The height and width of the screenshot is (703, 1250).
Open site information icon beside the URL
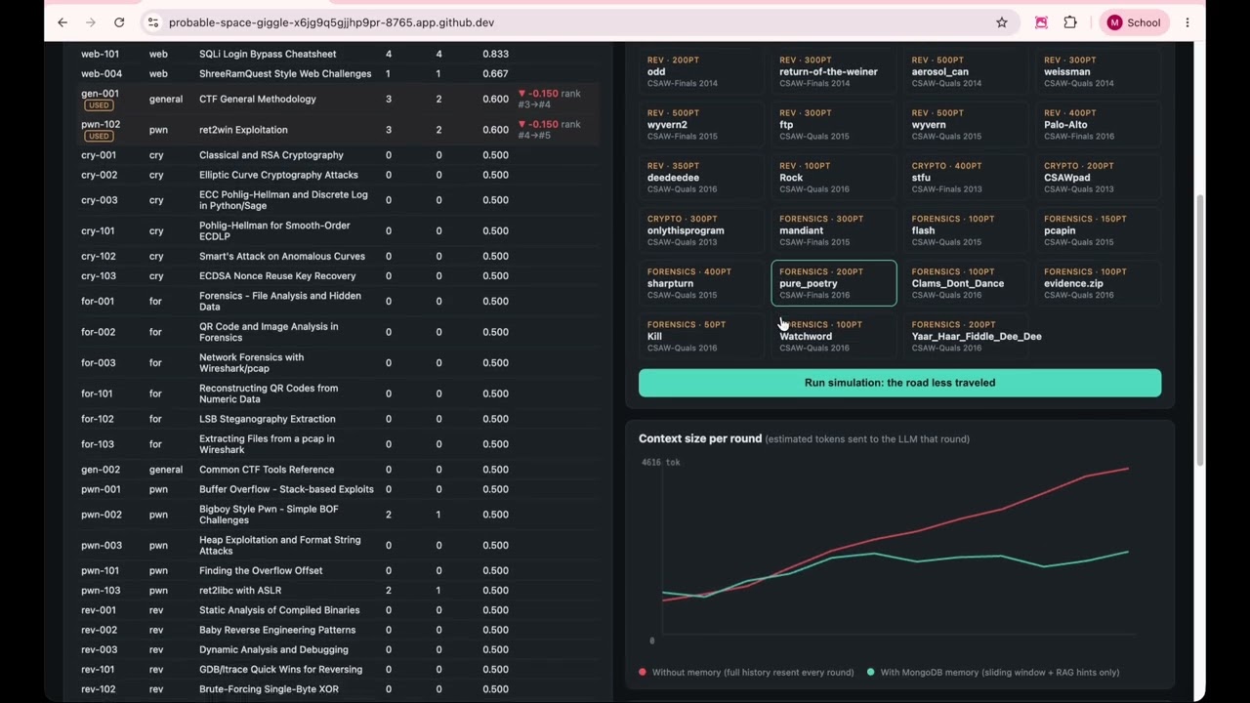153,22
